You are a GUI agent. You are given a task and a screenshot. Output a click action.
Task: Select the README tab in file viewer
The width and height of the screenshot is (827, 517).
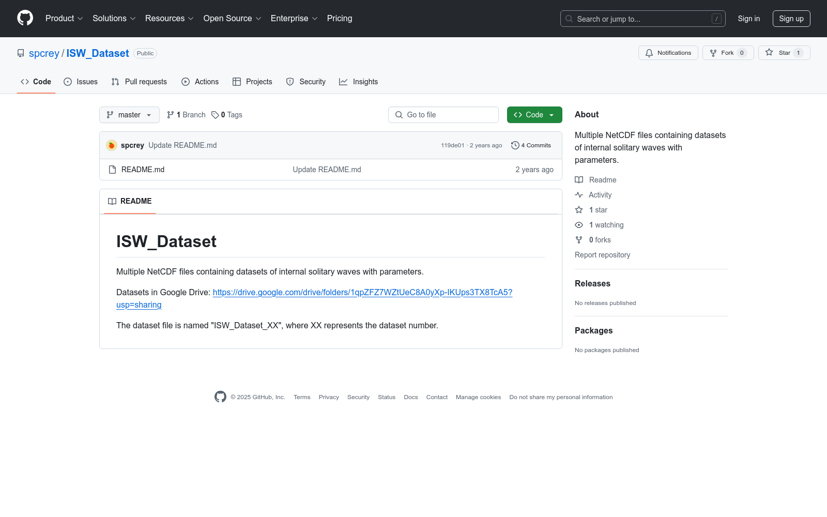tap(130, 201)
